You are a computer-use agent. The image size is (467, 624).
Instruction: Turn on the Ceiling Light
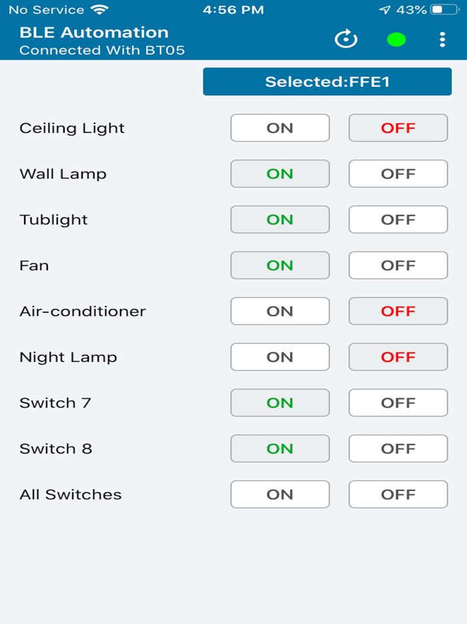tap(280, 128)
